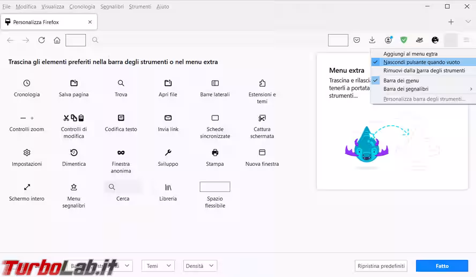Open a new tab with plus button

[451, 22]
